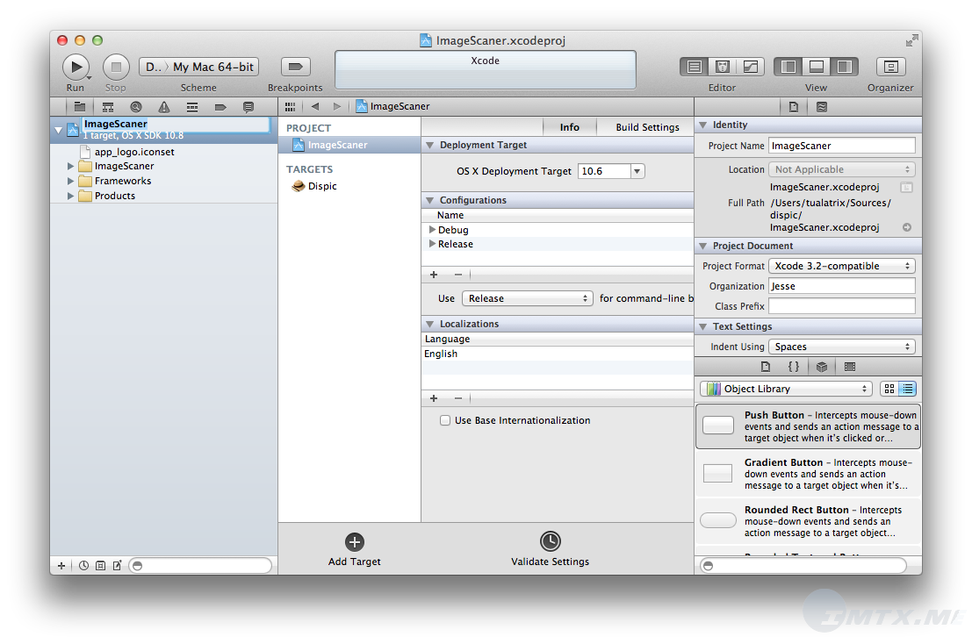
Task: Open the Info tab
Action: tap(569, 127)
